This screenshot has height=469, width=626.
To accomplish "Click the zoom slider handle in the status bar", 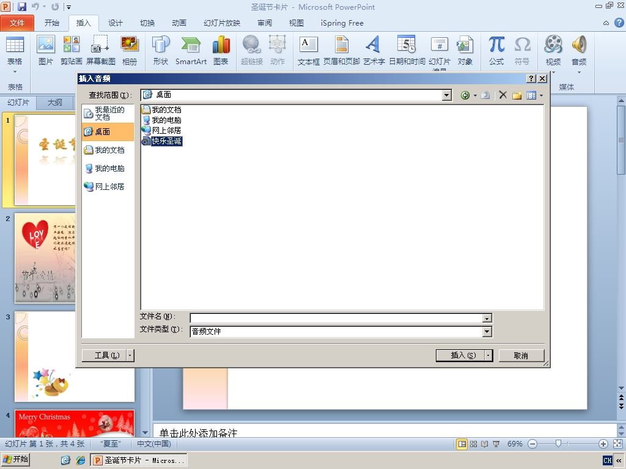I will coord(559,443).
